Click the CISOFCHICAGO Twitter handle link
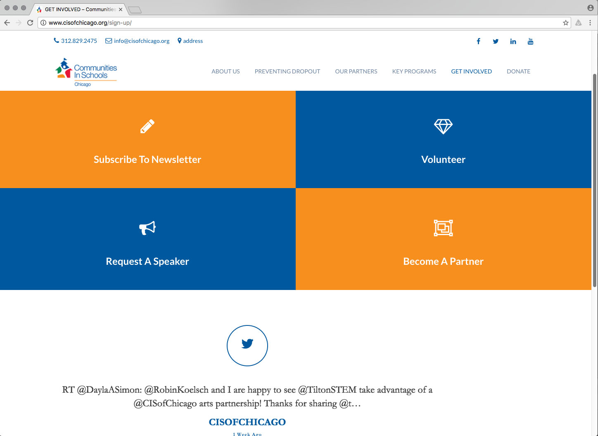Screen dimensions: 598x436 point(247,422)
